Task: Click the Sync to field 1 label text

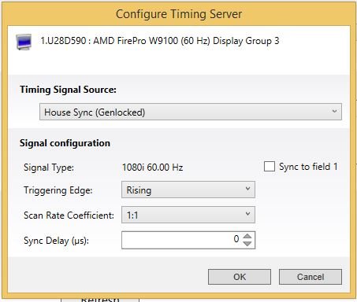Action: (308, 167)
